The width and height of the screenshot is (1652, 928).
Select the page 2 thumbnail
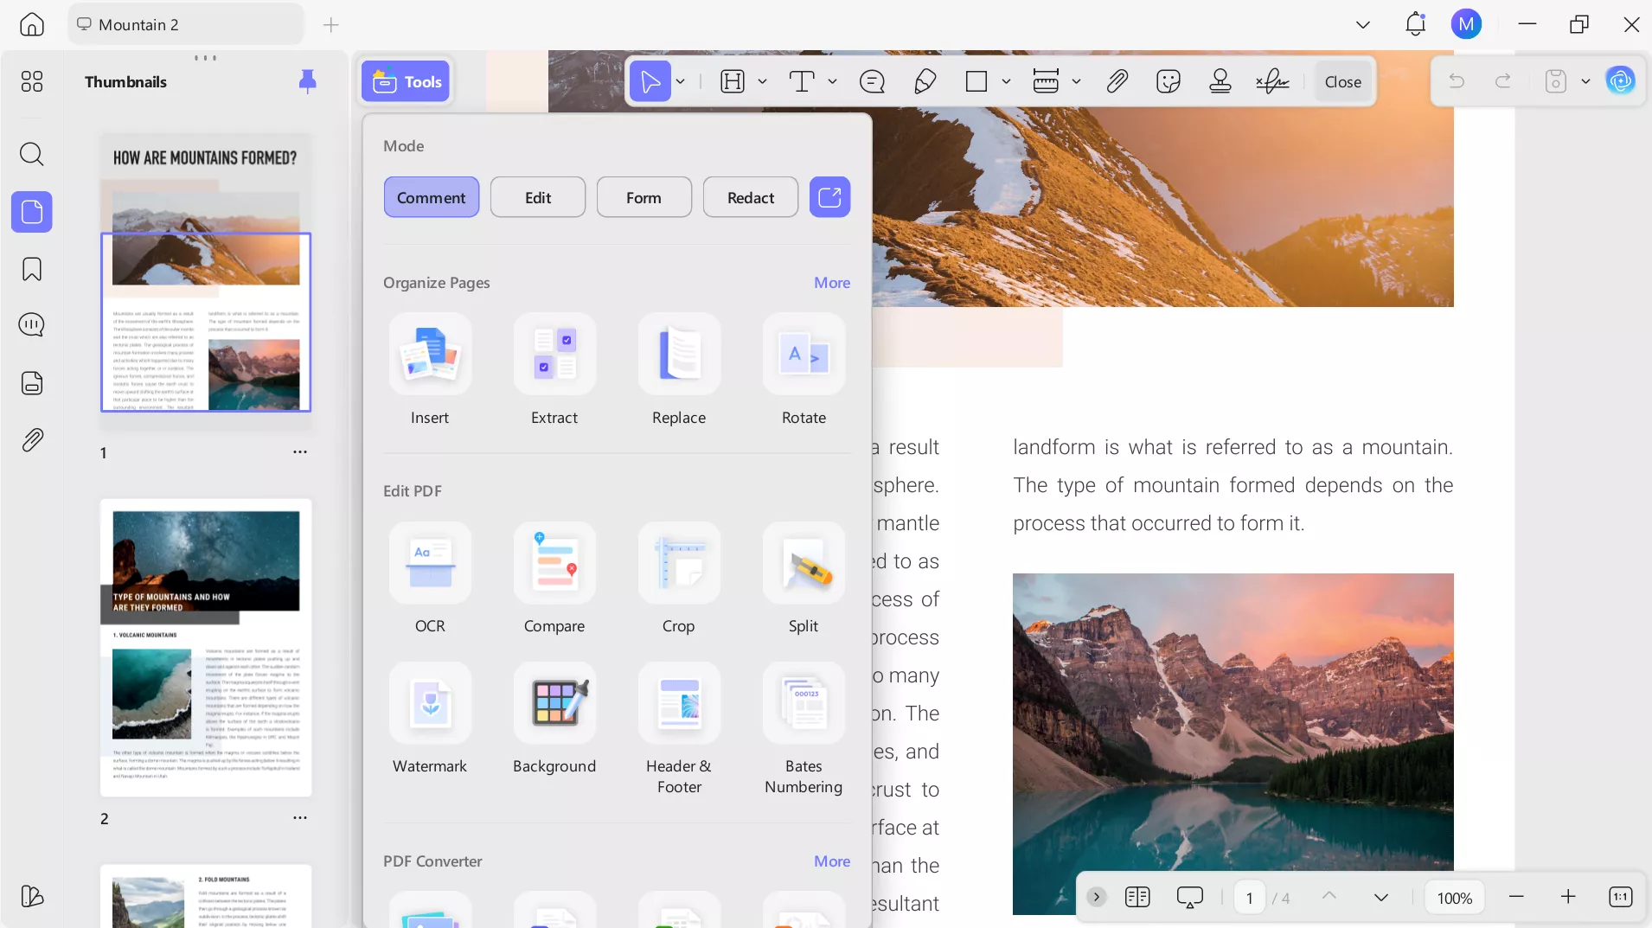coord(206,647)
